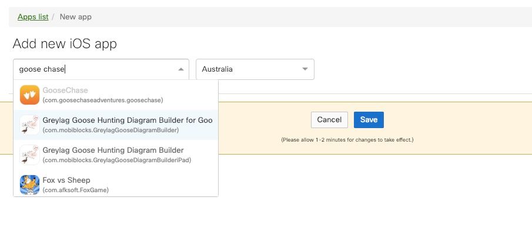Click the orange GooseChase app icon
This screenshot has height=248, width=532.
29,95
